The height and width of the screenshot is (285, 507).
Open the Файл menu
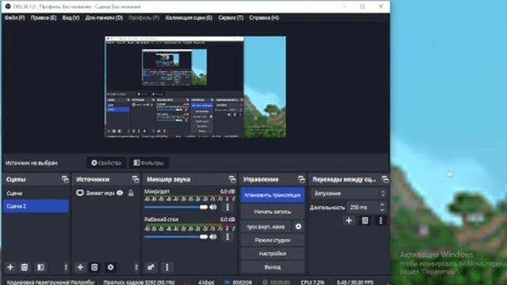pos(14,17)
